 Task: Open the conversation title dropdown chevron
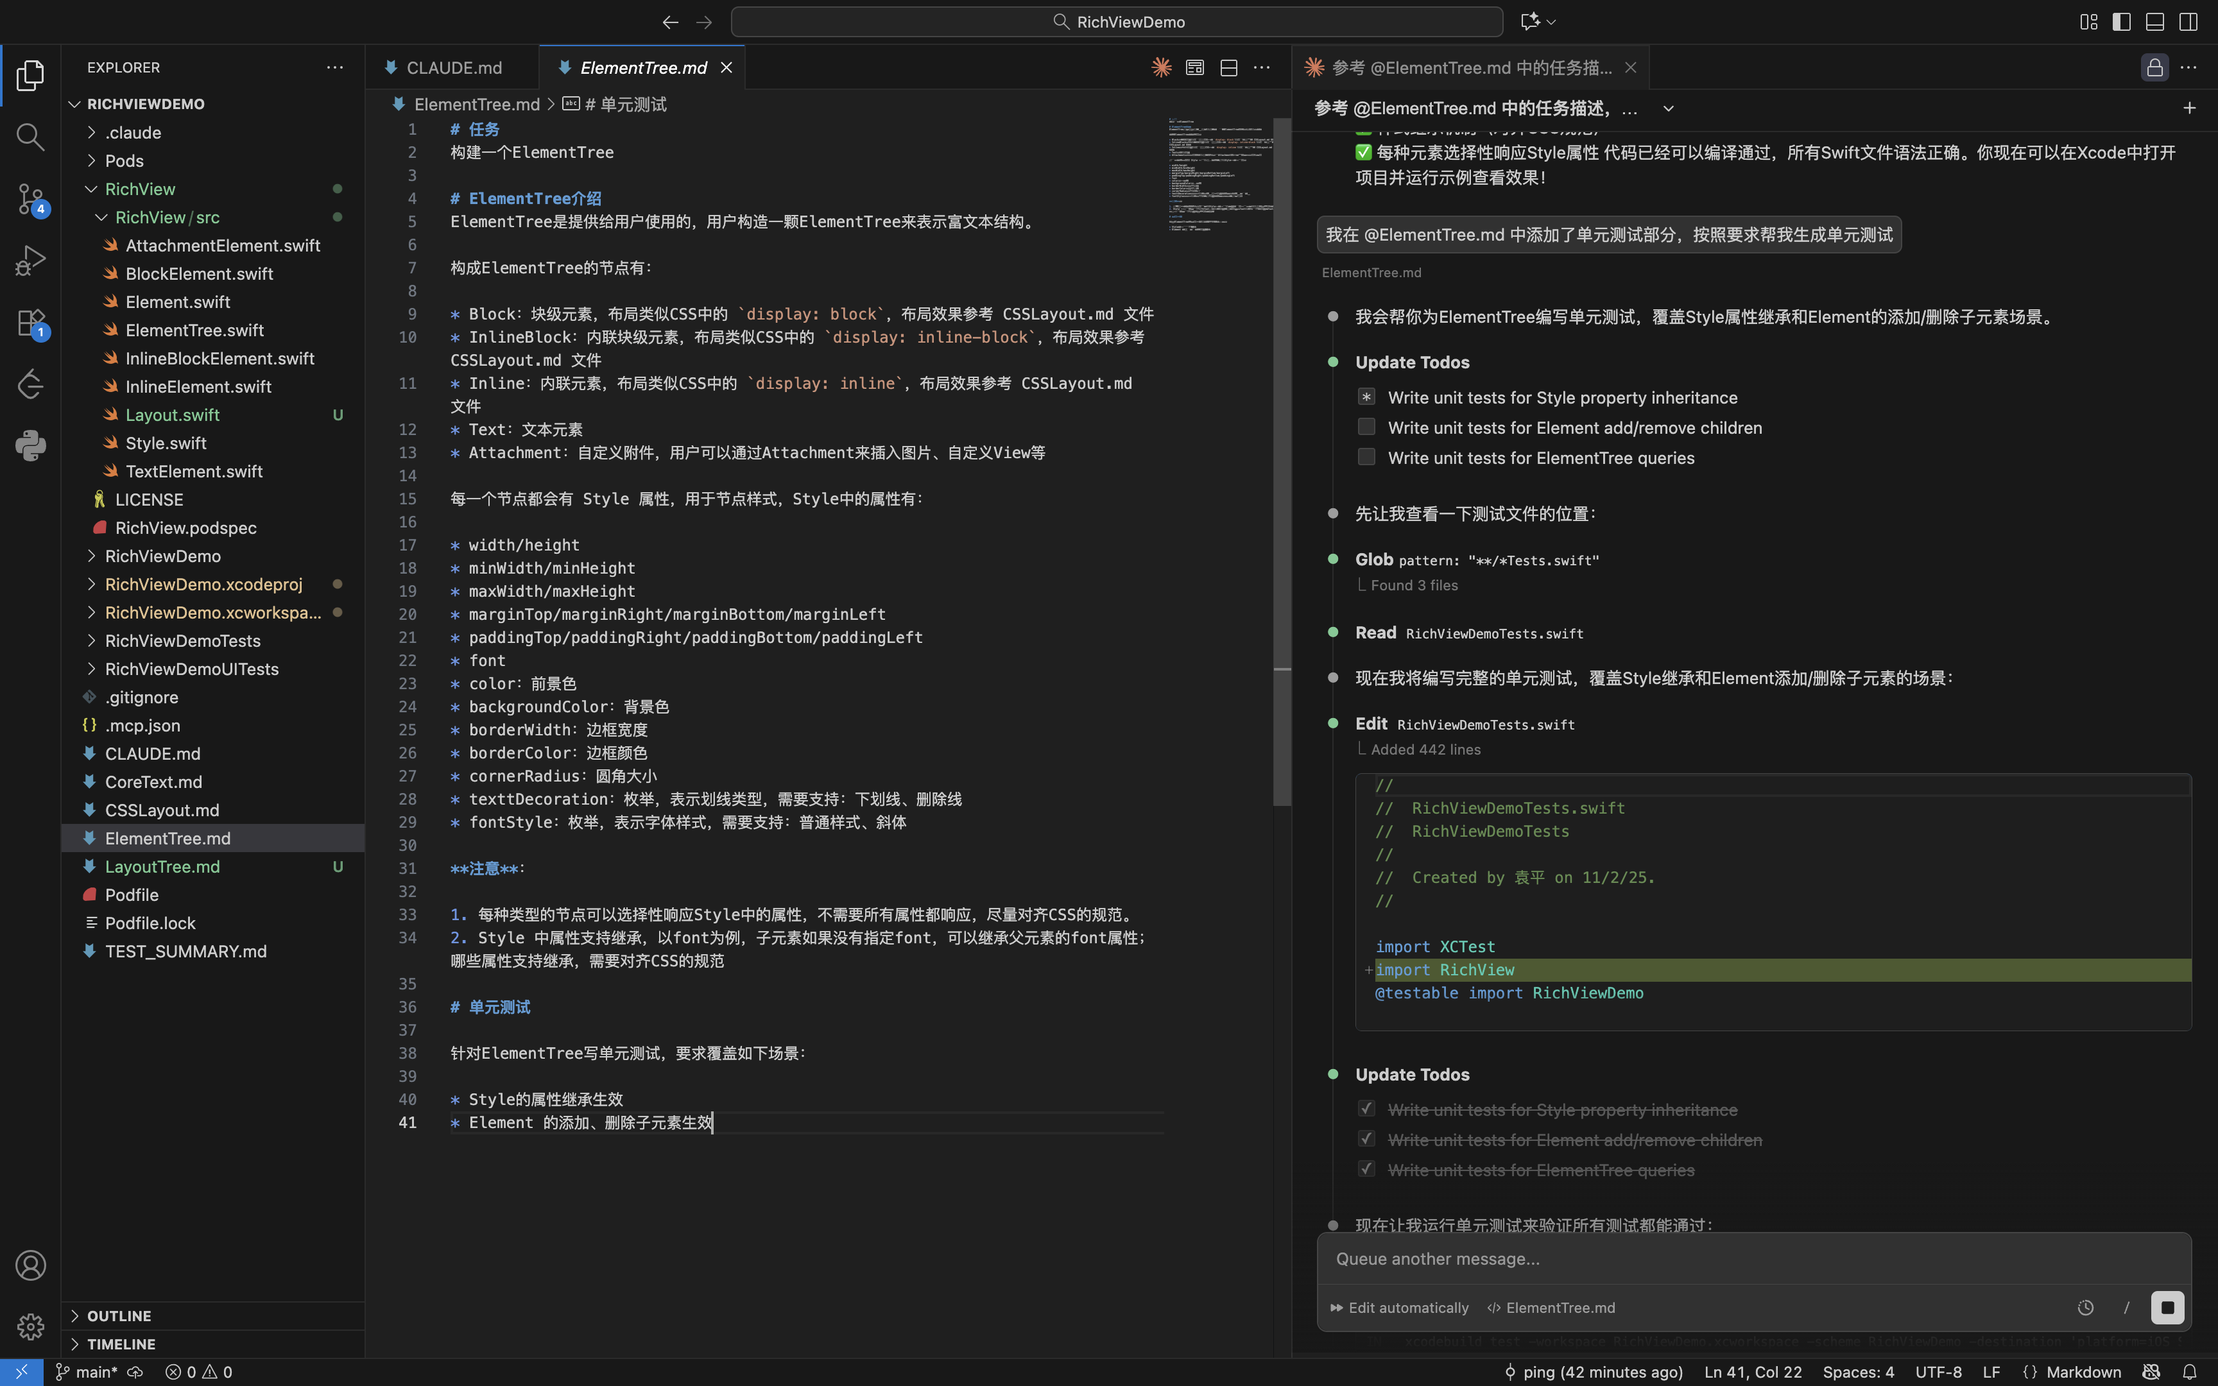pos(1668,109)
